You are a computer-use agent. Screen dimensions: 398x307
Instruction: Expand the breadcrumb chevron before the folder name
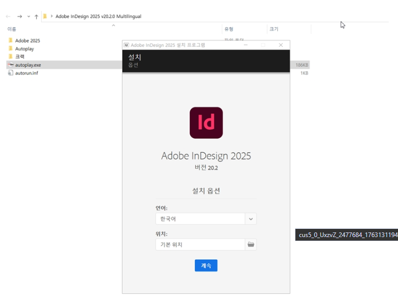click(52, 16)
